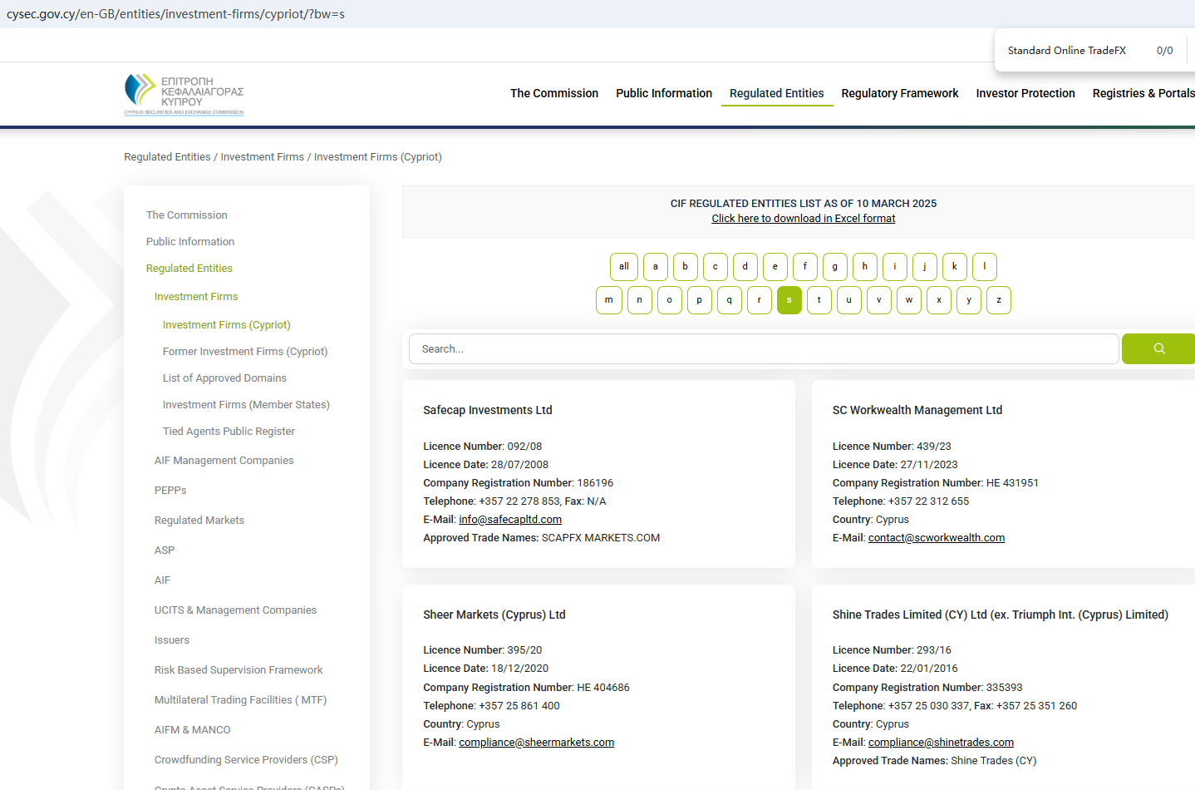Click the download in Excel format link
1195x790 pixels.
click(803, 219)
